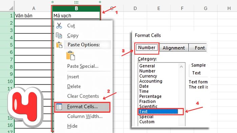Select column G header
This screenshot has width=237, height=133.
pyautogui.click(x=206, y=8)
